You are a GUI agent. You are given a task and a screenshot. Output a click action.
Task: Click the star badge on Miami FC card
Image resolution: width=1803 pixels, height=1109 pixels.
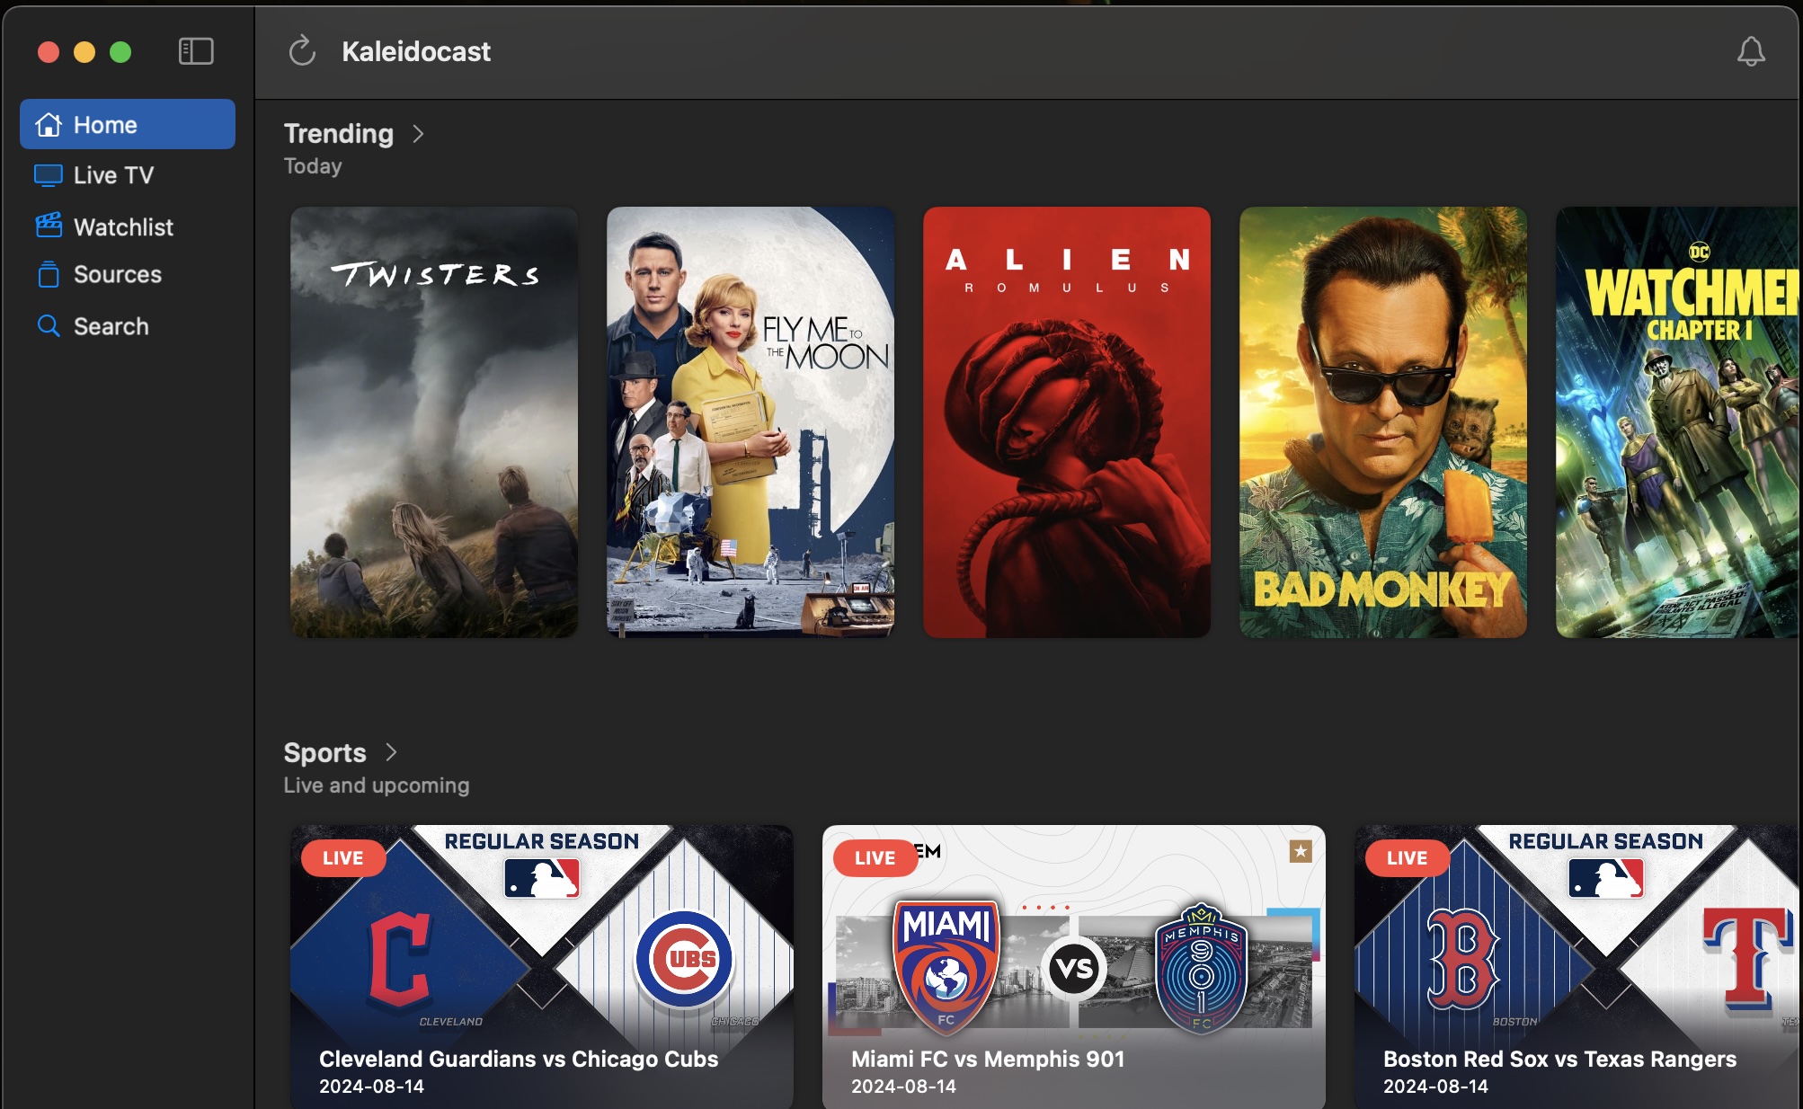[x=1300, y=851]
